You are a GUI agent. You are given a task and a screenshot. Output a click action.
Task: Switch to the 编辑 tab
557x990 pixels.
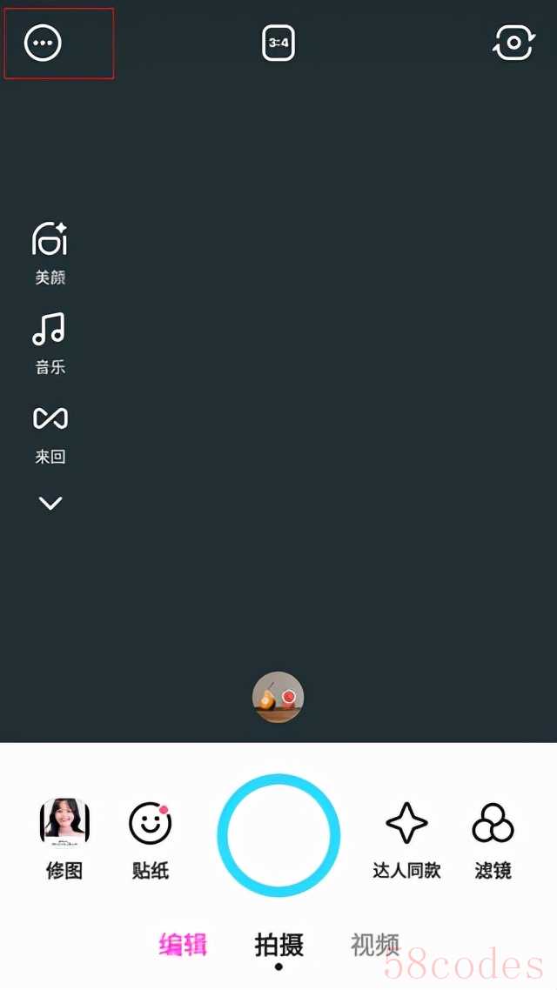tap(183, 945)
